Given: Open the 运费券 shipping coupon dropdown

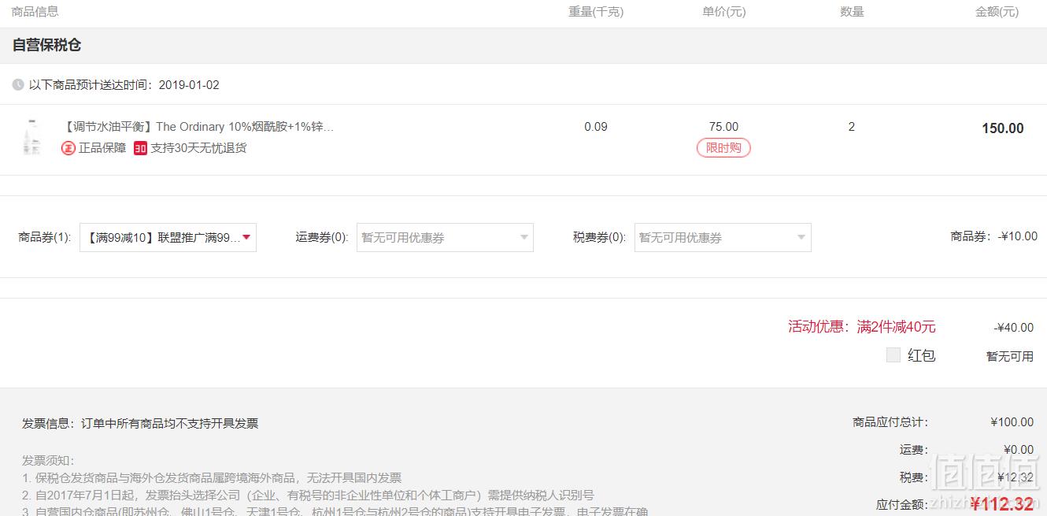Looking at the screenshot, I should click(x=445, y=237).
